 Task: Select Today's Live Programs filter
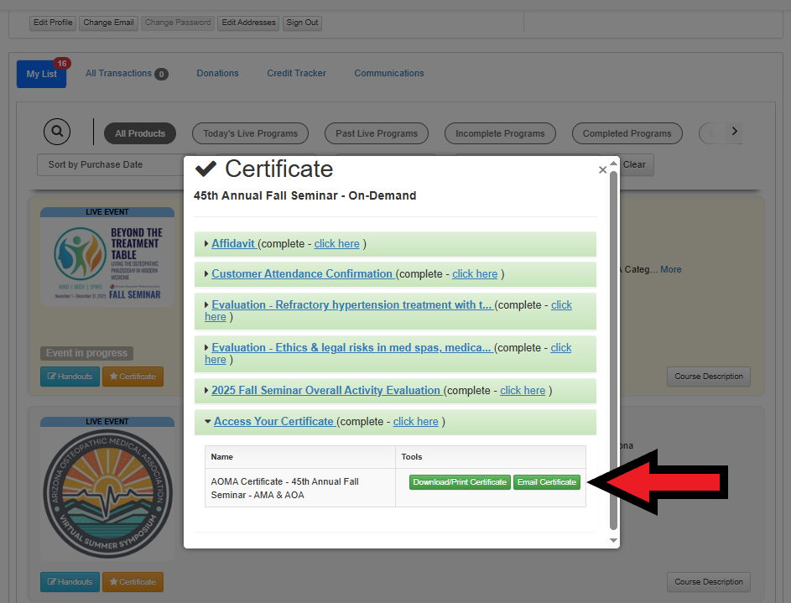click(x=250, y=133)
